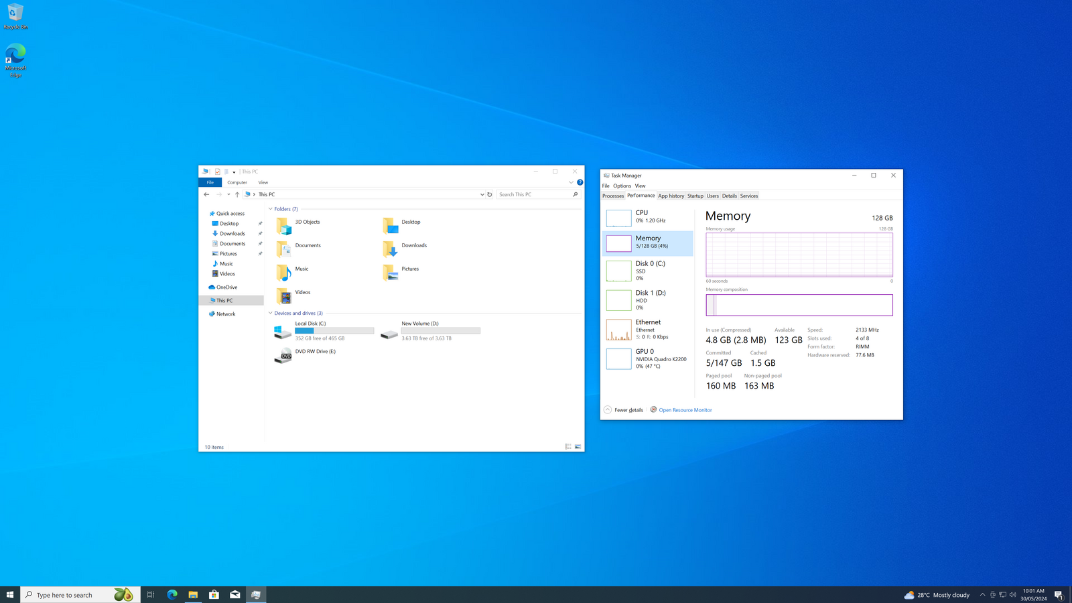Viewport: 1072px width, 603px height.
Task: Select the Downloads folder in the main pane
Action: [405, 249]
